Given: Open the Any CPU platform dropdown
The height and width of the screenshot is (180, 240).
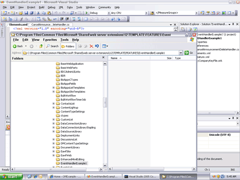Looking at the screenshot, I should pyautogui.click(x=146, y=13).
